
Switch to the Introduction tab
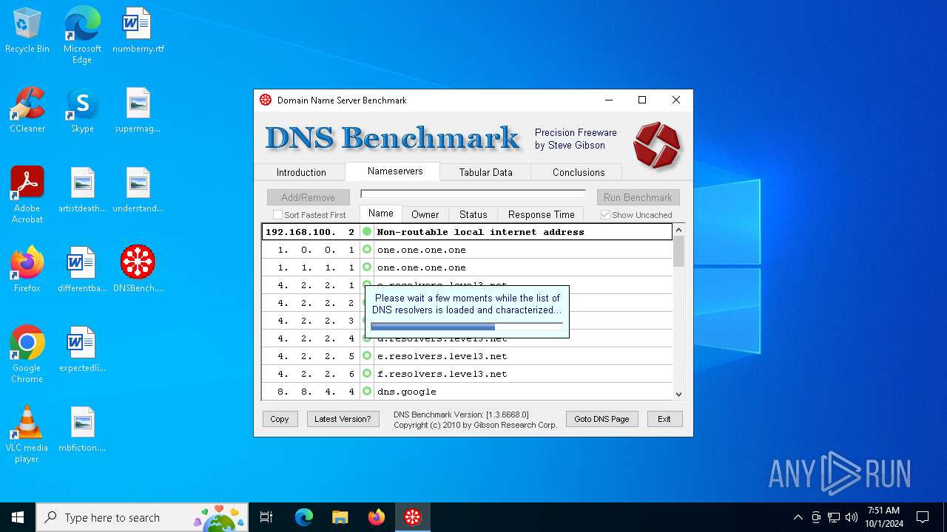tap(300, 172)
